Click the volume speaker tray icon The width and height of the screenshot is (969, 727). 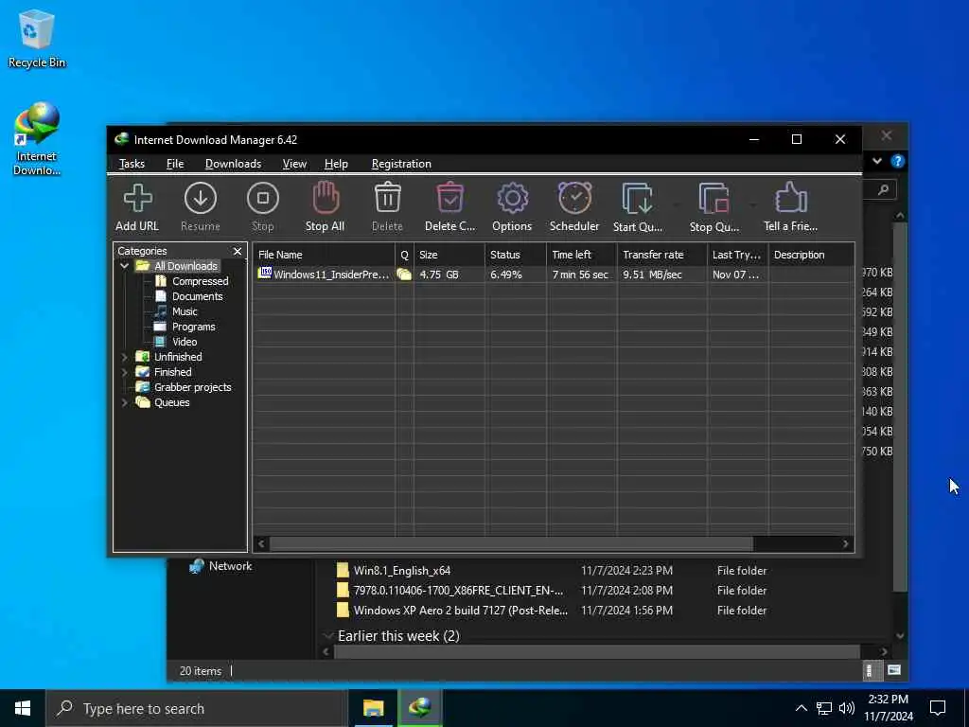[x=847, y=708]
